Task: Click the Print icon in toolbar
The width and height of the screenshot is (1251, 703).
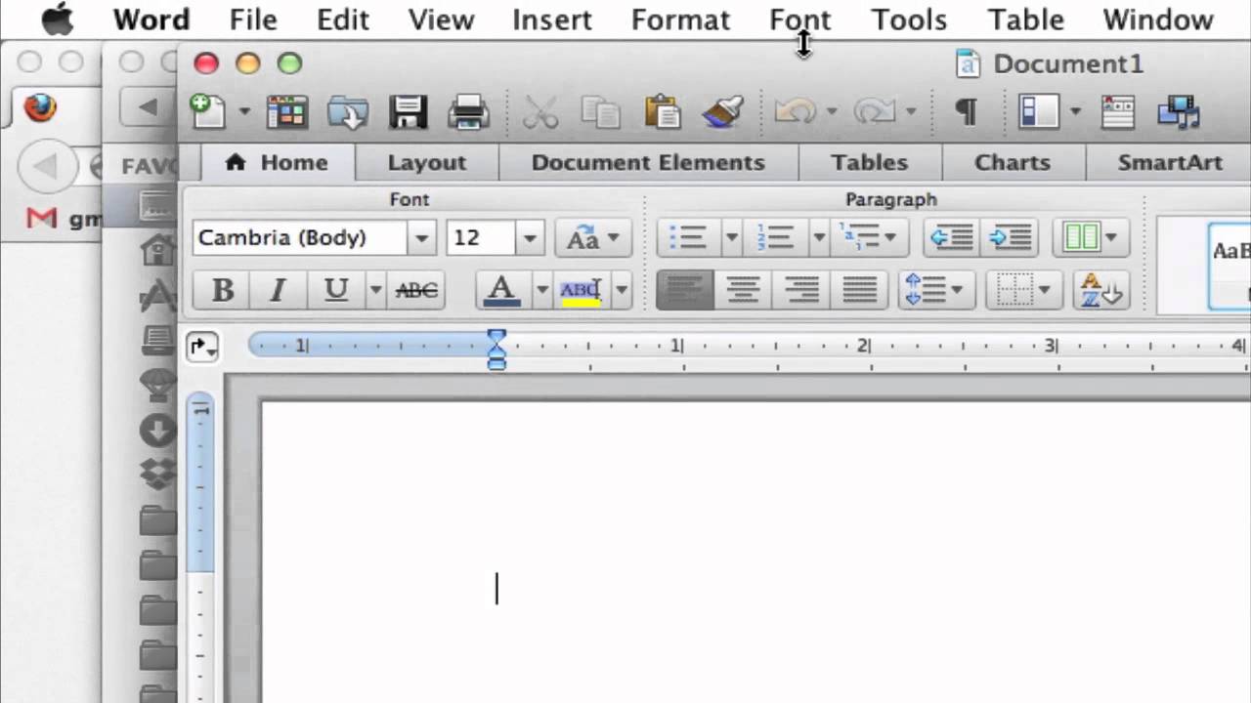Action: click(468, 112)
